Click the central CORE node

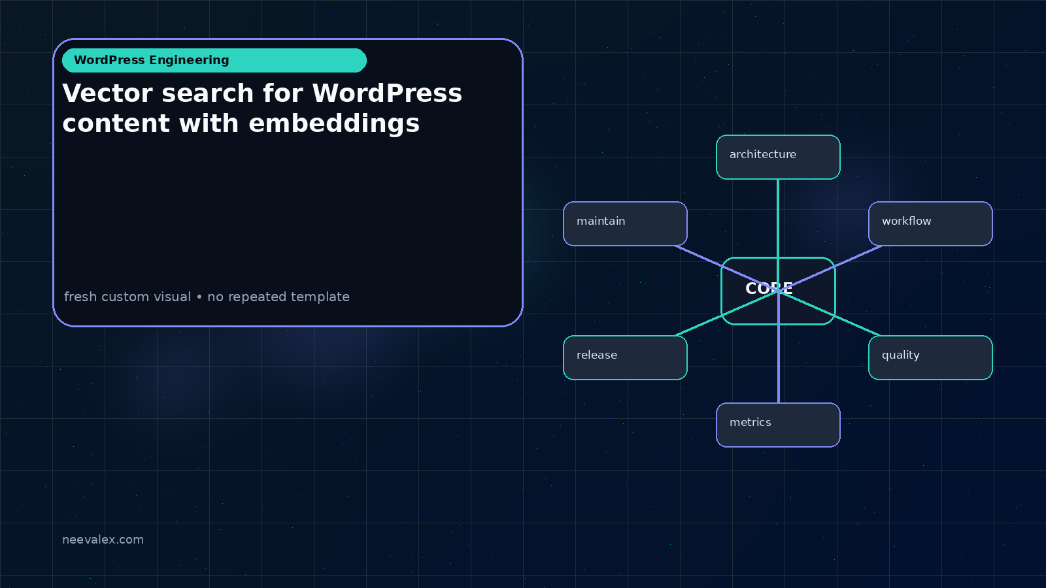pyautogui.click(x=778, y=291)
